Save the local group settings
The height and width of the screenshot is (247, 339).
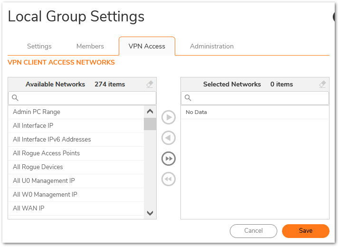(305, 231)
